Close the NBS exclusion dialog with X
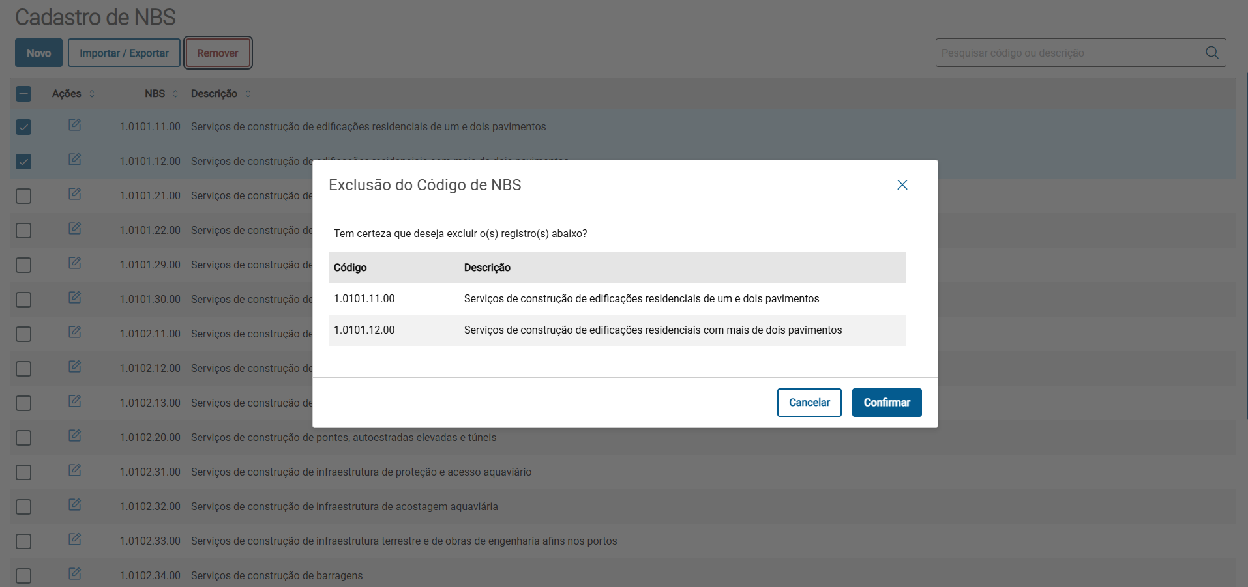1248x587 pixels. (902, 185)
